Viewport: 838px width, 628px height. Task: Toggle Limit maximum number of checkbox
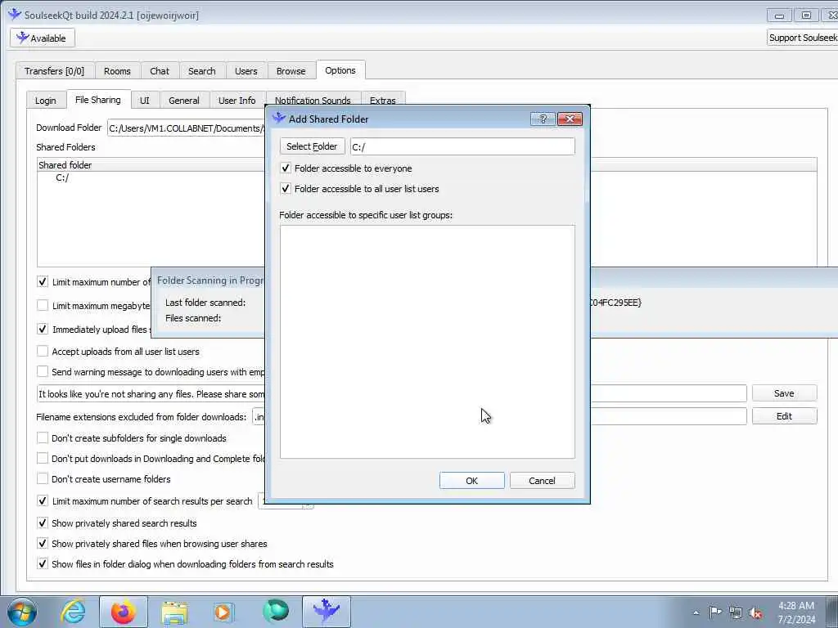[43, 281]
